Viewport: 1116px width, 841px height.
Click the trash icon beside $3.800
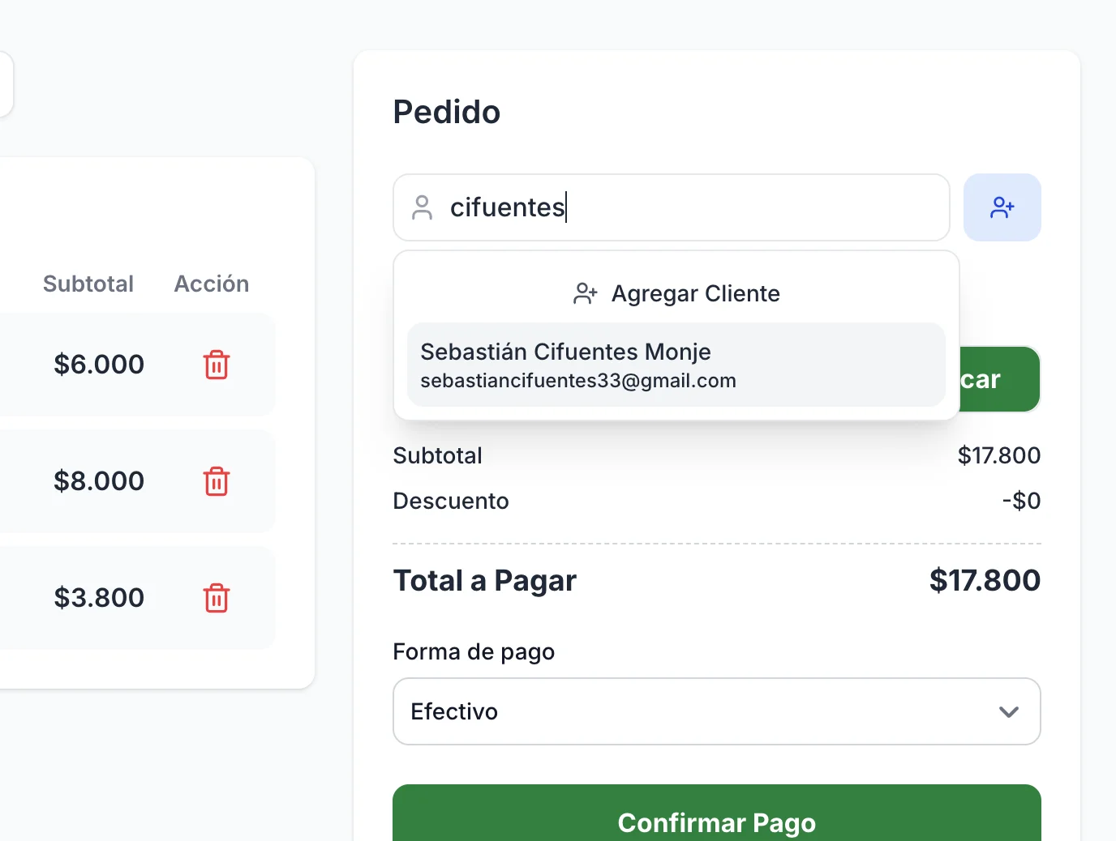pyautogui.click(x=217, y=598)
